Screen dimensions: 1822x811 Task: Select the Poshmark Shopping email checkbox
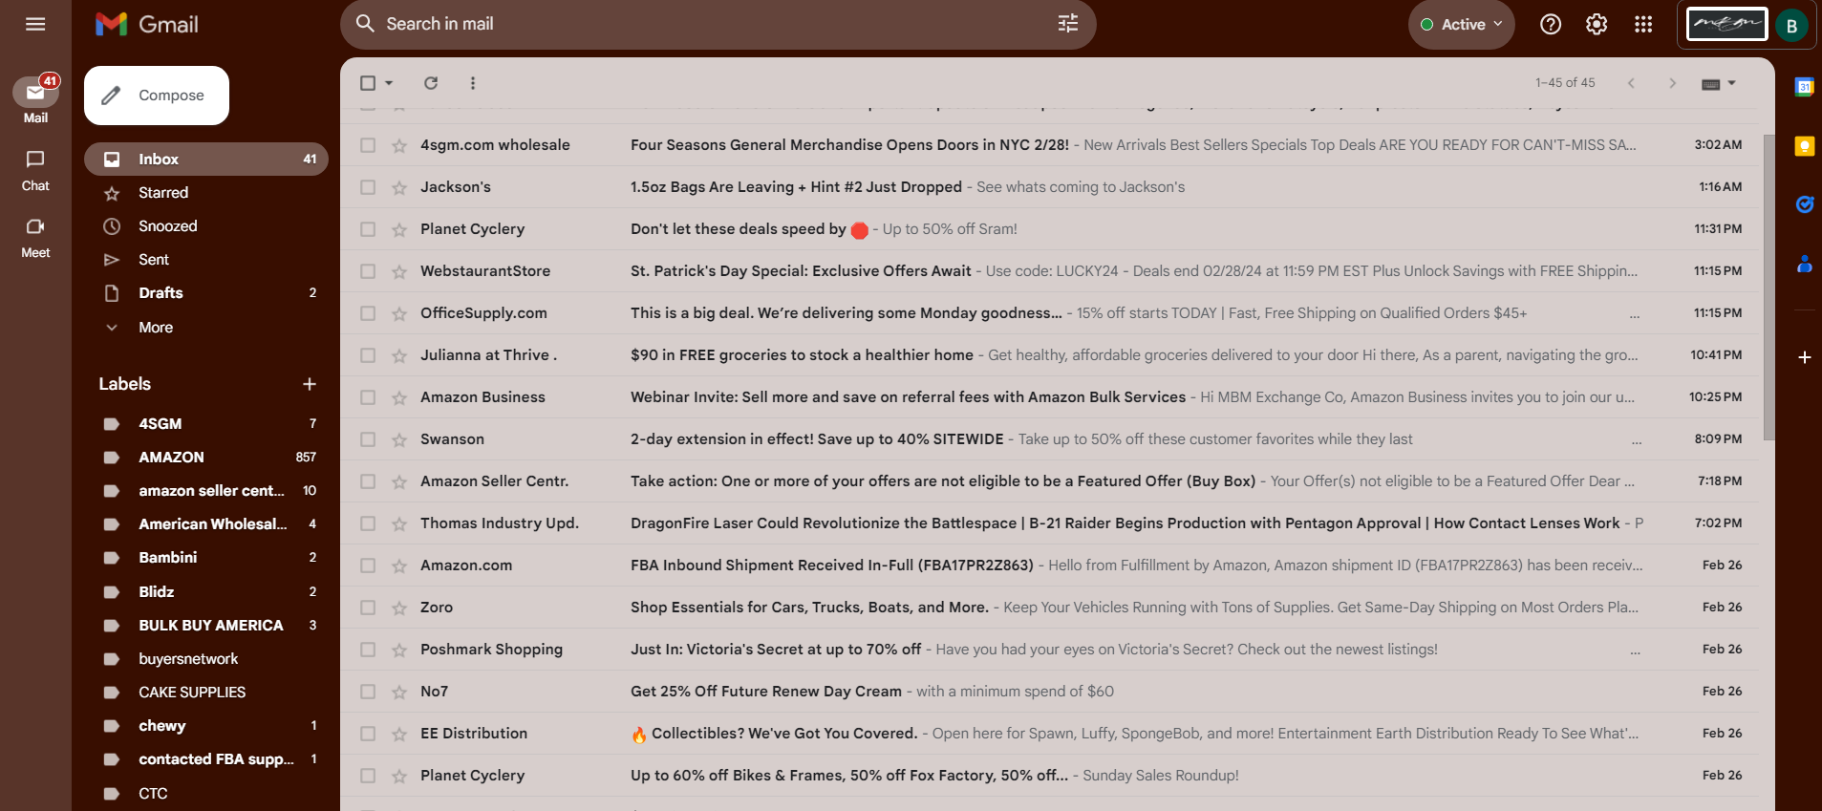368,650
